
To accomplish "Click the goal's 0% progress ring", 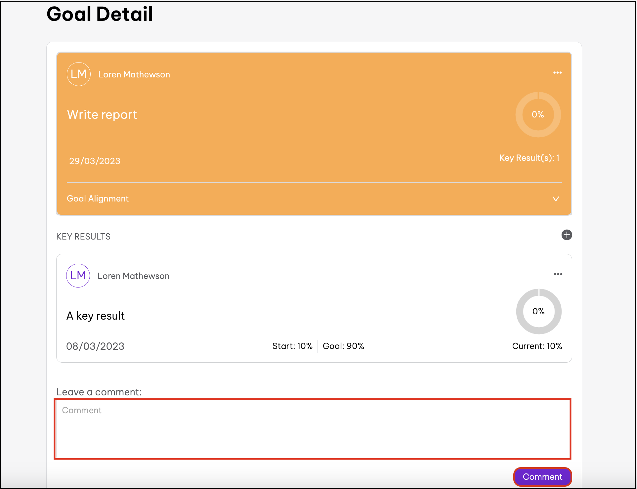I will (538, 114).
